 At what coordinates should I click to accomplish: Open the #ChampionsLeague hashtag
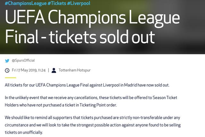pyautogui.click(x=26, y=3)
